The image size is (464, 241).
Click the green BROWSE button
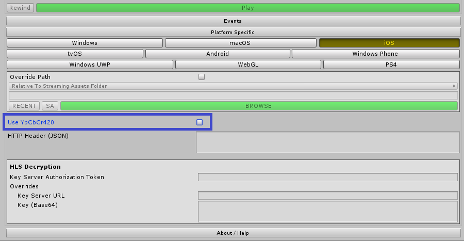coord(258,106)
